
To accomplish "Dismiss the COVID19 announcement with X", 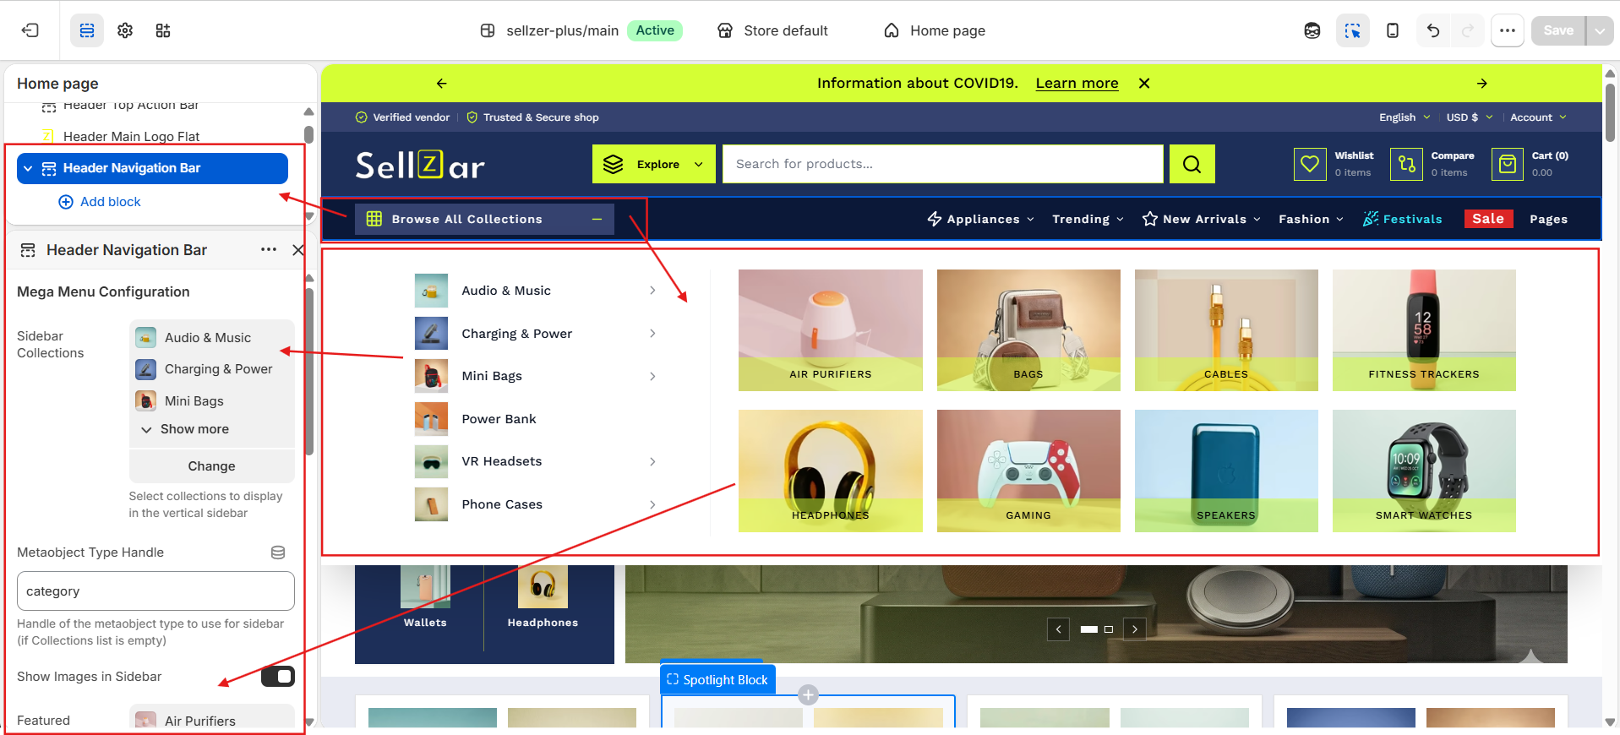I will pyautogui.click(x=1143, y=84).
